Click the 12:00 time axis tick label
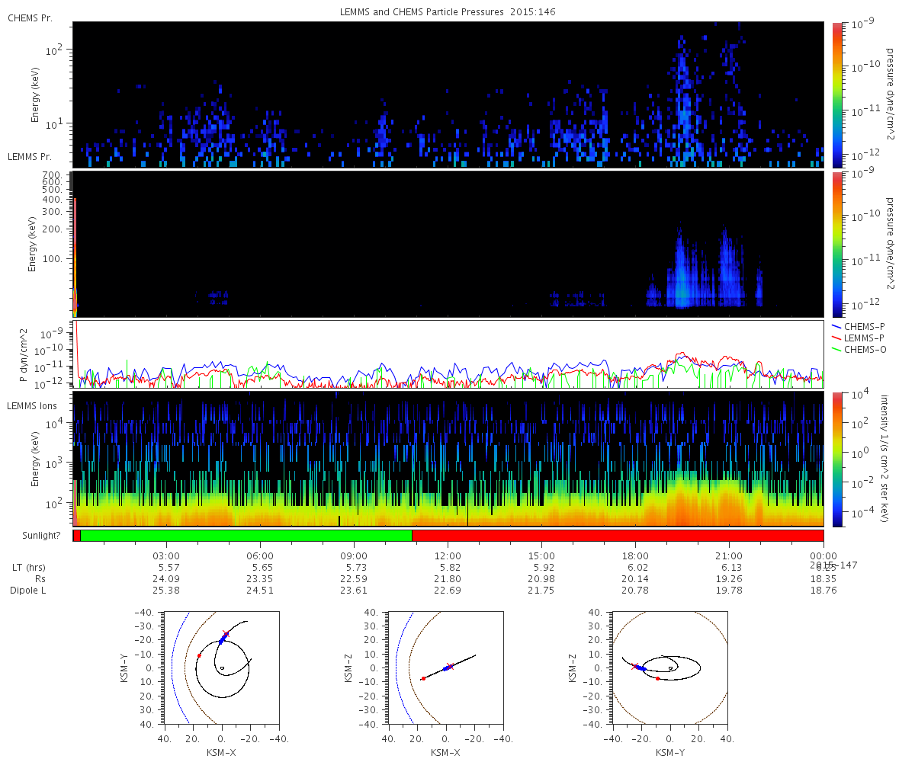This screenshot has width=915, height=762. click(x=448, y=555)
